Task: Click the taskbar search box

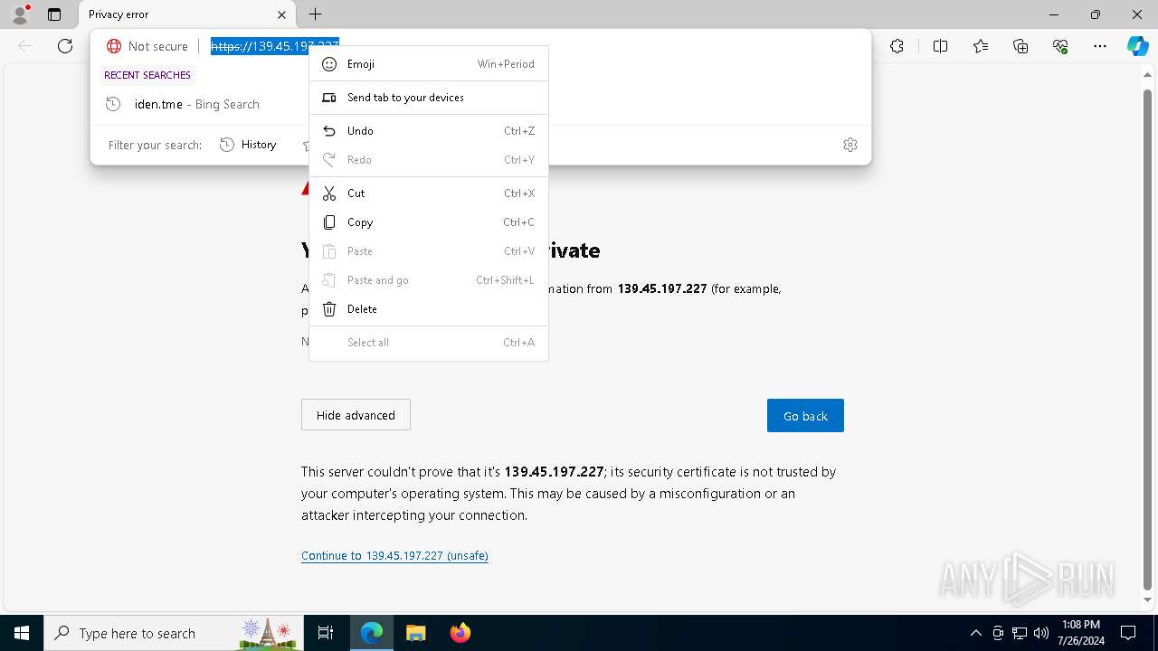Action: 174,633
